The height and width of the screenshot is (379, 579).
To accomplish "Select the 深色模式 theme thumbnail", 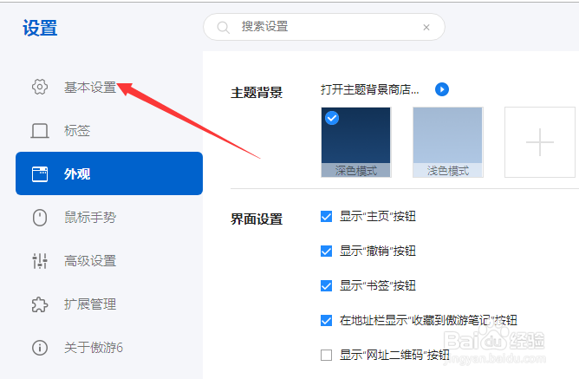I will [355, 141].
